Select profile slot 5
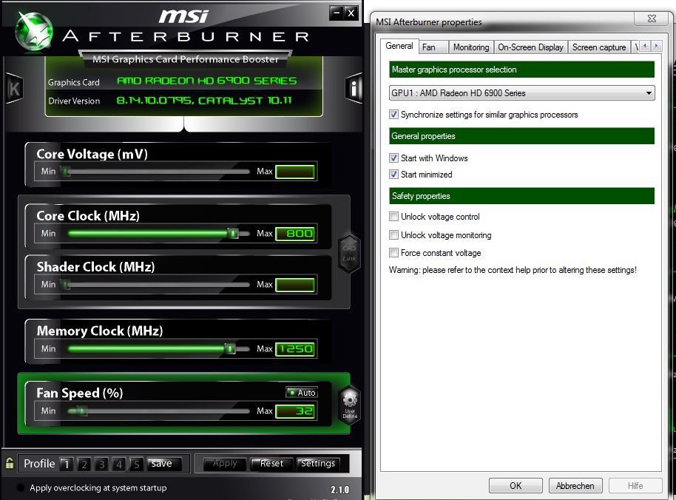The height and width of the screenshot is (500, 676). click(x=136, y=464)
